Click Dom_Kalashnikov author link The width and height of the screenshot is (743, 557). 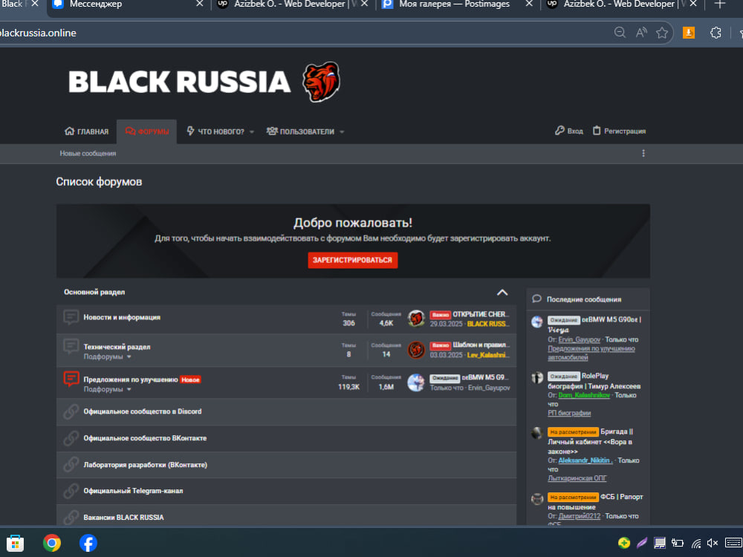(584, 395)
